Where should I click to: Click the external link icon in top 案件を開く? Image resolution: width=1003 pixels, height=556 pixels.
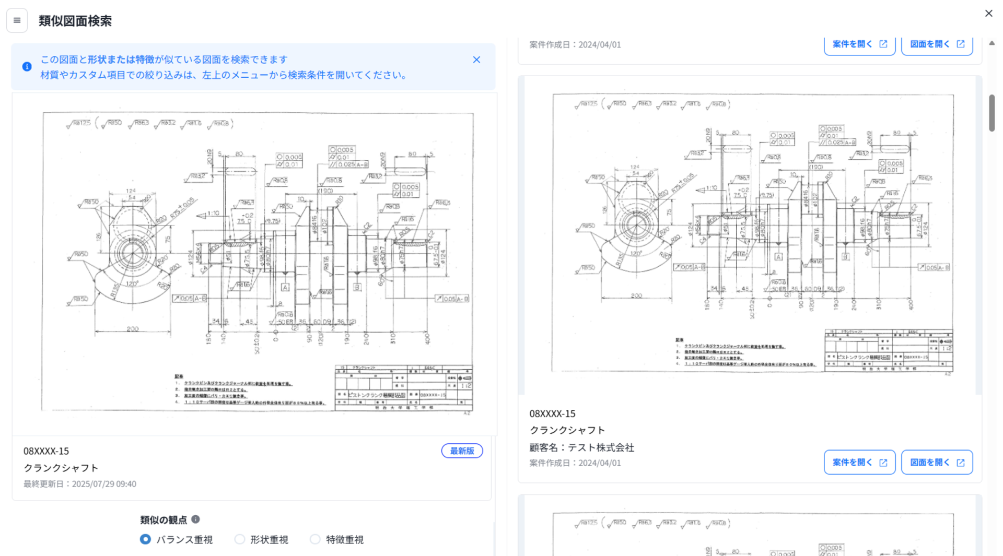pos(883,44)
